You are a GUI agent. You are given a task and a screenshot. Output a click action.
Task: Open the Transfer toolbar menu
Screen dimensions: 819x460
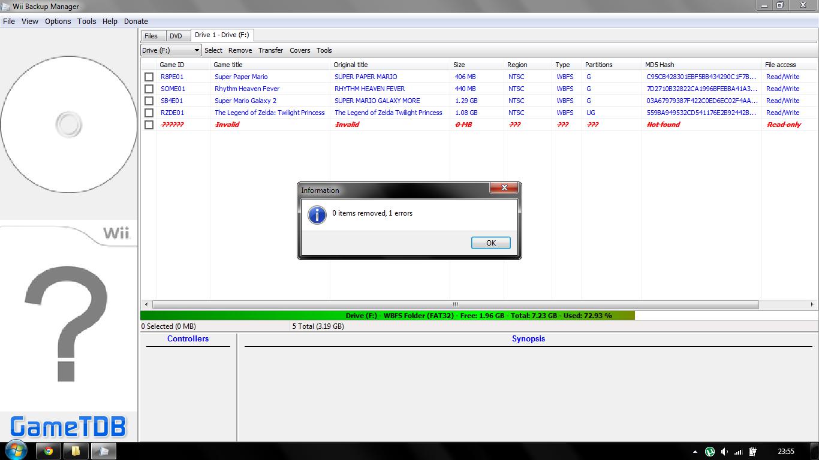pos(270,50)
